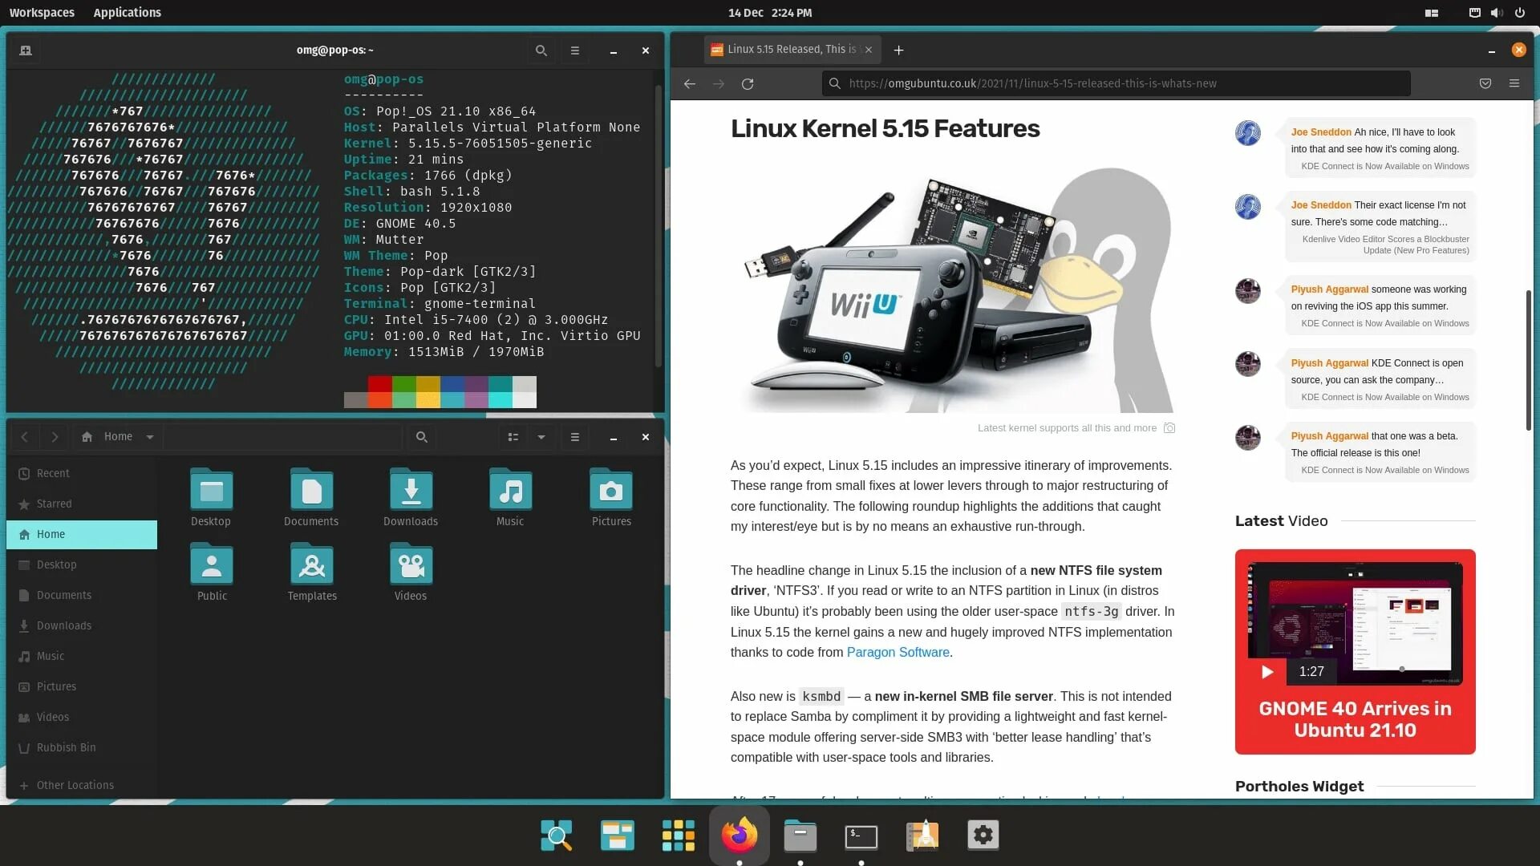
Task: Open the Firefox application menu
Action: [1514, 83]
